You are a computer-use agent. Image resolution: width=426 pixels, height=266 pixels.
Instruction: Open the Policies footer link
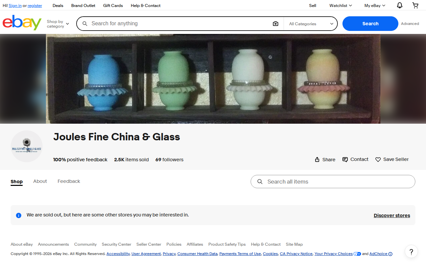point(174,244)
